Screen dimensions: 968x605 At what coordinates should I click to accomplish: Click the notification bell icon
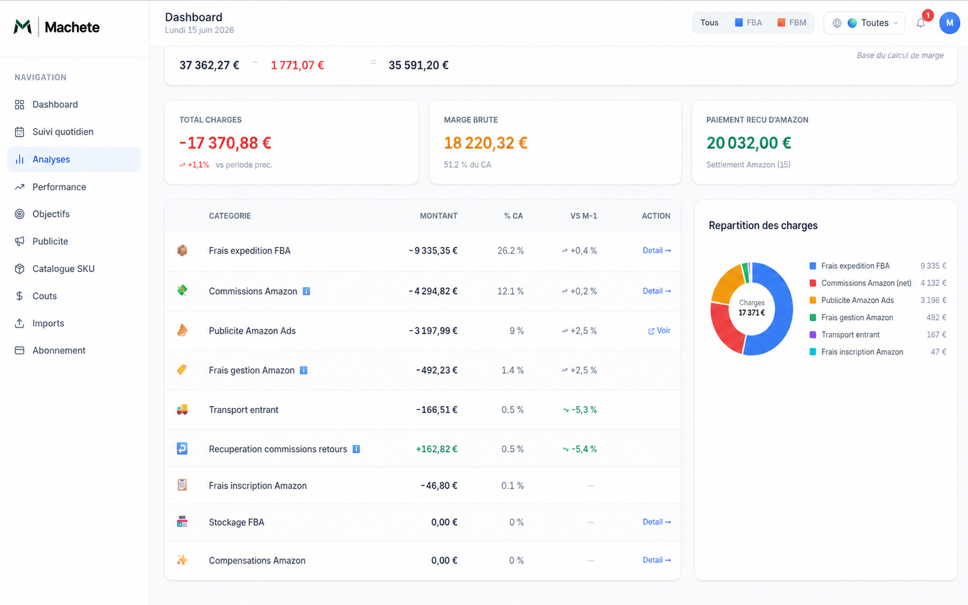(x=920, y=23)
